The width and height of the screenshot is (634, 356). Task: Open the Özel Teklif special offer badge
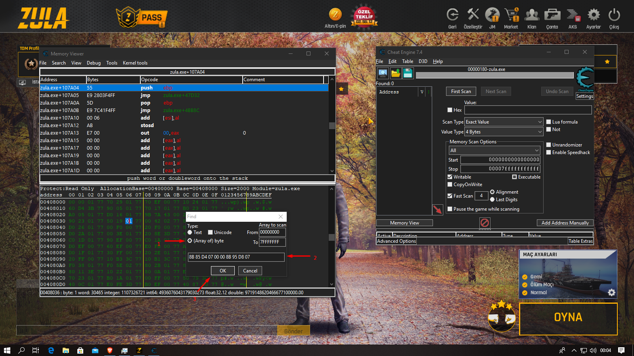coord(364,17)
